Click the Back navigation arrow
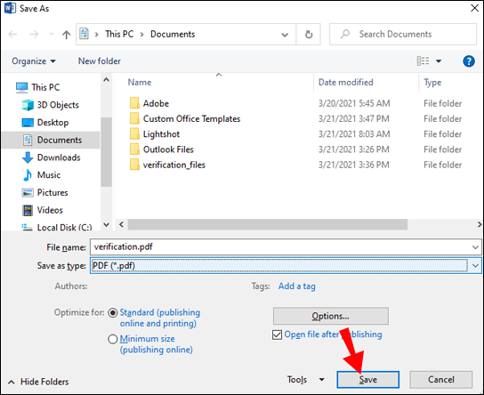The width and height of the screenshot is (484, 395). (12, 35)
